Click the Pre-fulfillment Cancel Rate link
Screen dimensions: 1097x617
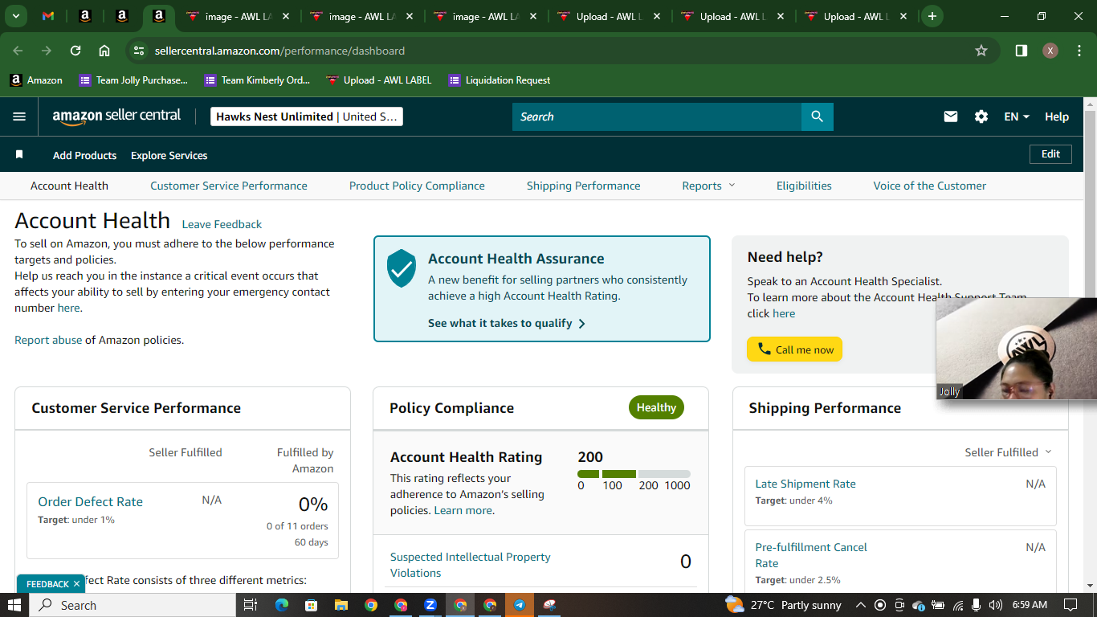click(811, 555)
